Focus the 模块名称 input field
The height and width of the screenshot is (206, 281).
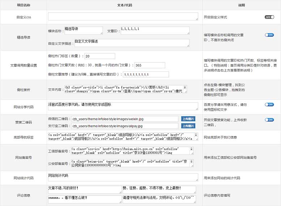pos(83,31)
